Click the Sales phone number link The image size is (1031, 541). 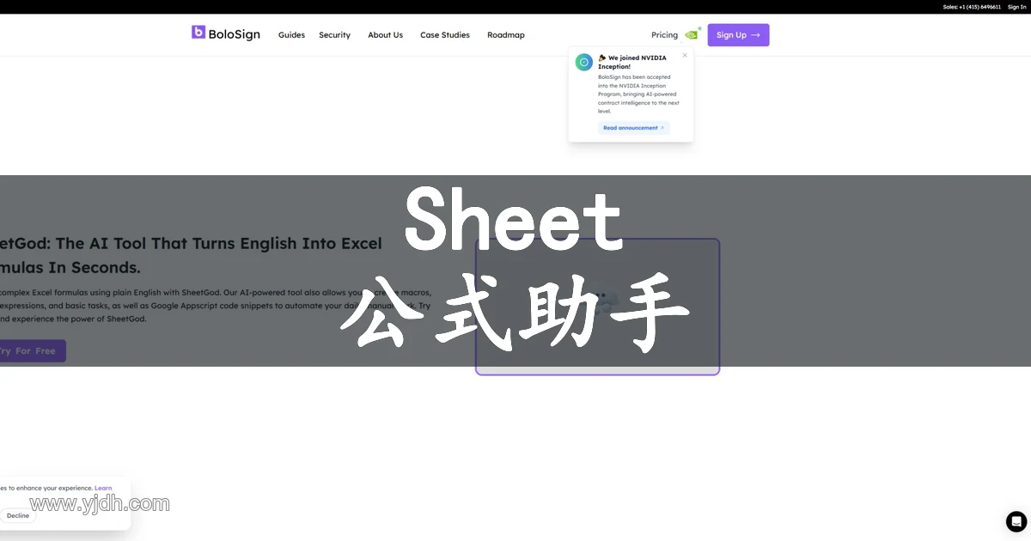pos(972,7)
